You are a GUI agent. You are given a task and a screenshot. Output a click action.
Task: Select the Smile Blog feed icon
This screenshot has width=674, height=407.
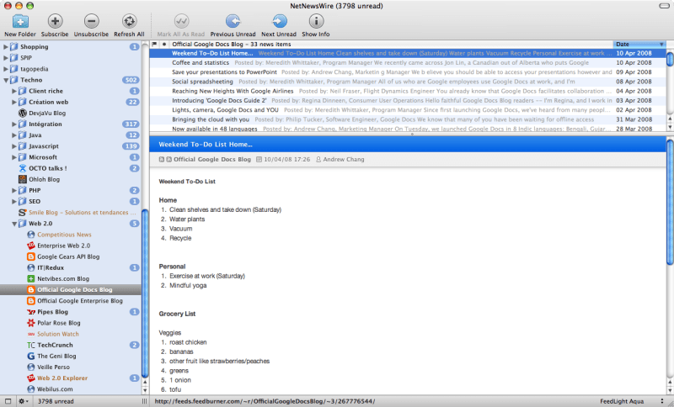[x=23, y=212]
